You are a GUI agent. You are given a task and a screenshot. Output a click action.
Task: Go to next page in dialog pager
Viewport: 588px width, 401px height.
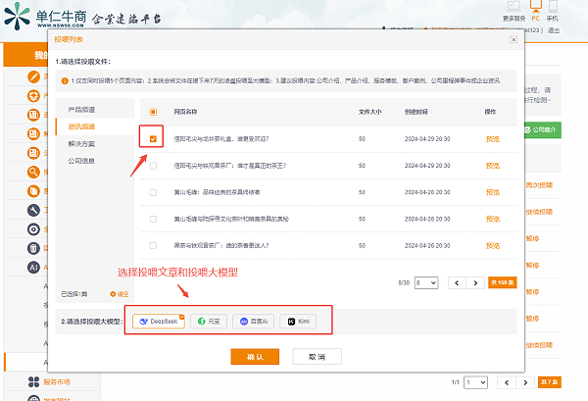tap(475, 282)
